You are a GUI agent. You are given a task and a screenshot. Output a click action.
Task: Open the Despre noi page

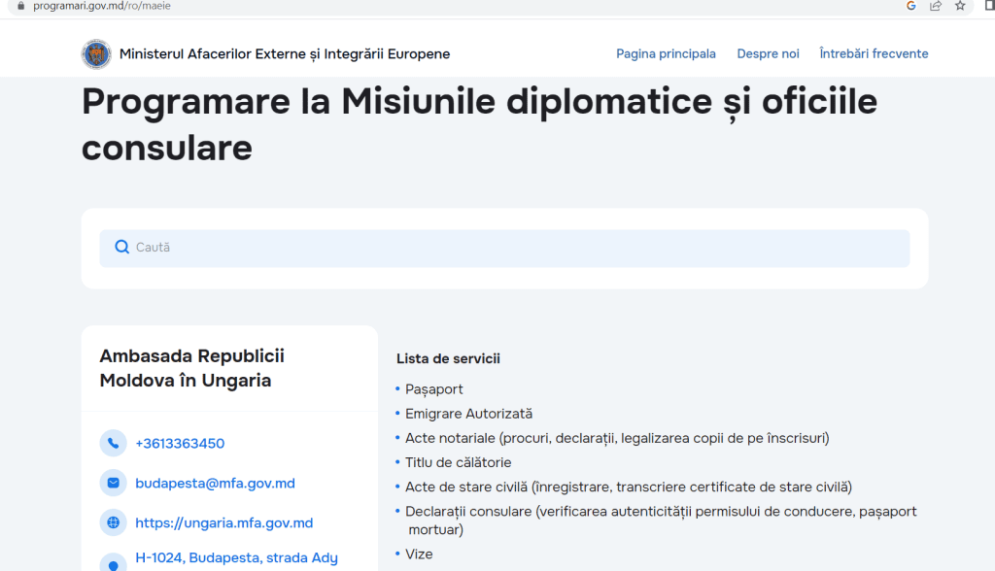point(768,54)
